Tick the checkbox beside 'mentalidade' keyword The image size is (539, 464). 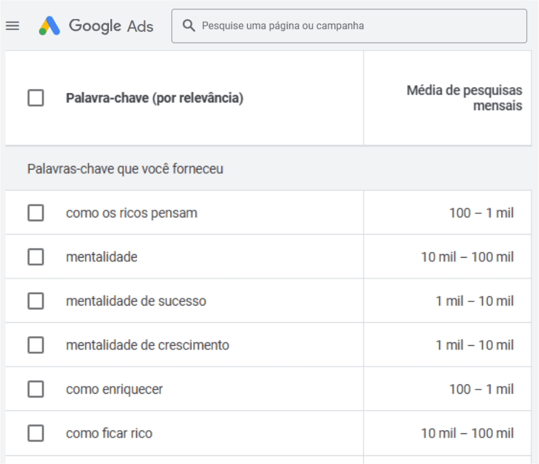click(x=36, y=257)
